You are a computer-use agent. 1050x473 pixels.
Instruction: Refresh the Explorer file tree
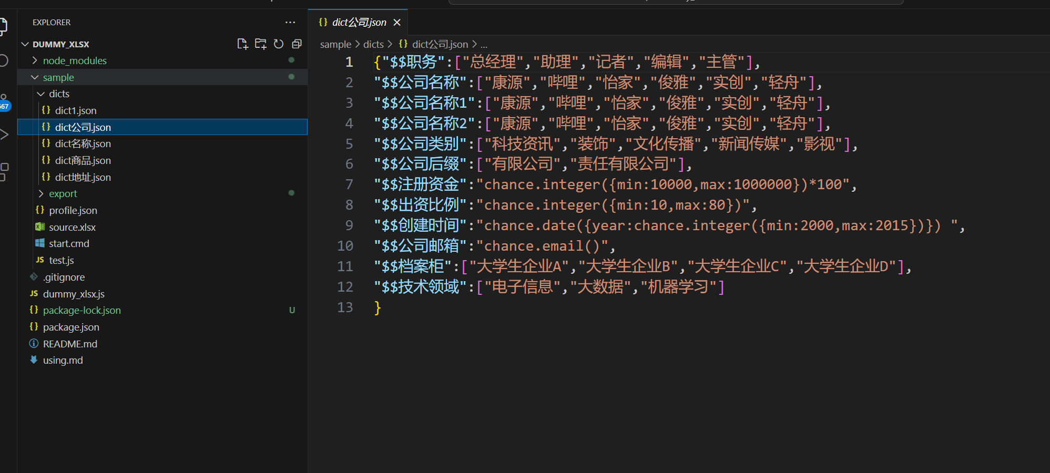(x=279, y=44)
